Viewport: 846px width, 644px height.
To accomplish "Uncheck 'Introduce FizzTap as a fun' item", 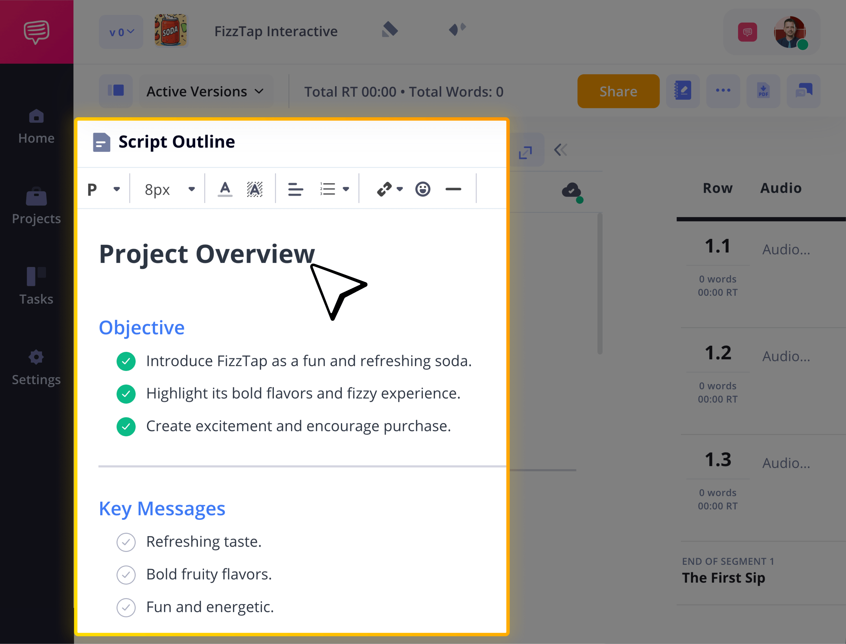I will [126, 361].
